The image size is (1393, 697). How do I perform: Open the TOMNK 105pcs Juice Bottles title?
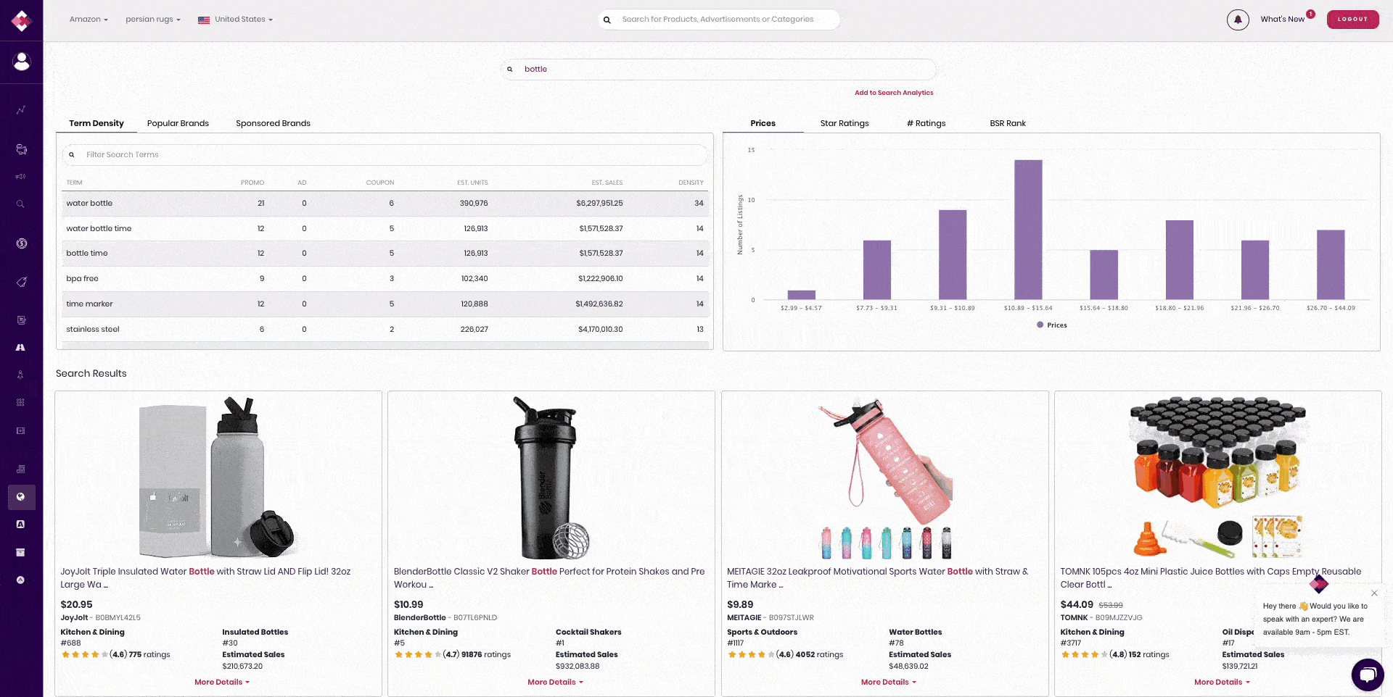(x=1210, y=578)
